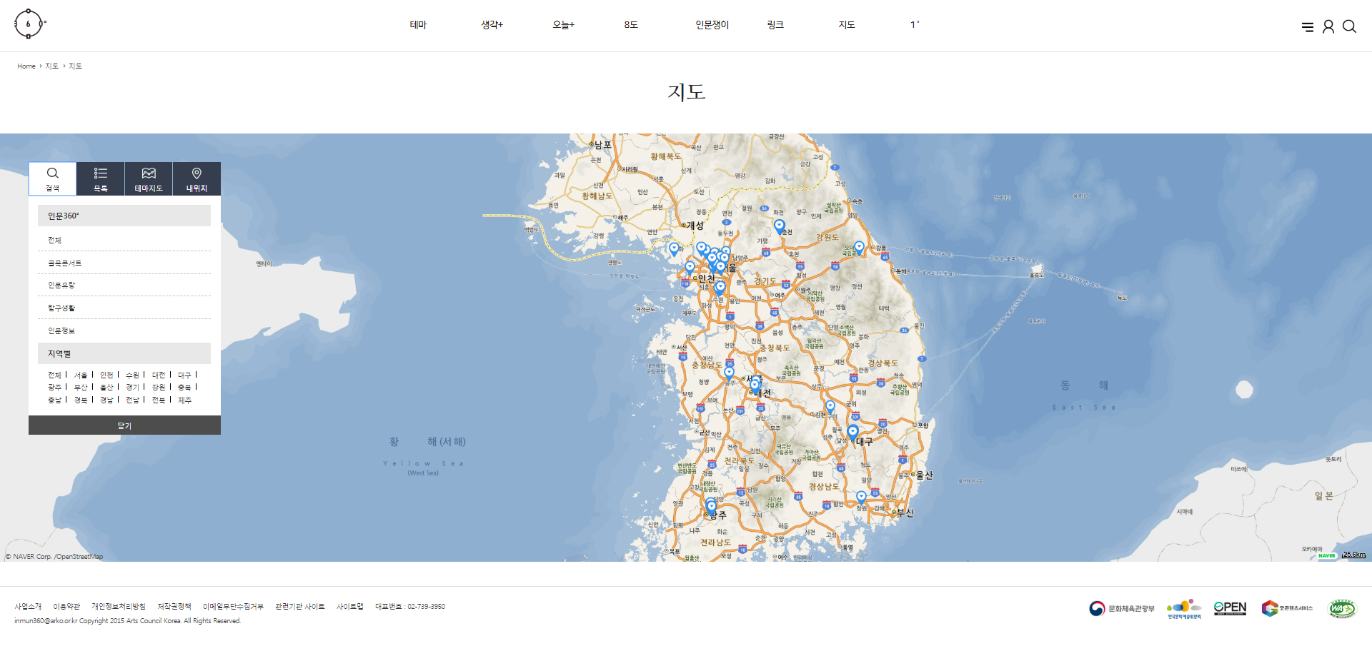
Task: Open the 이용약관 footer link
Action: pyautogui.click(x=66, y=607)
